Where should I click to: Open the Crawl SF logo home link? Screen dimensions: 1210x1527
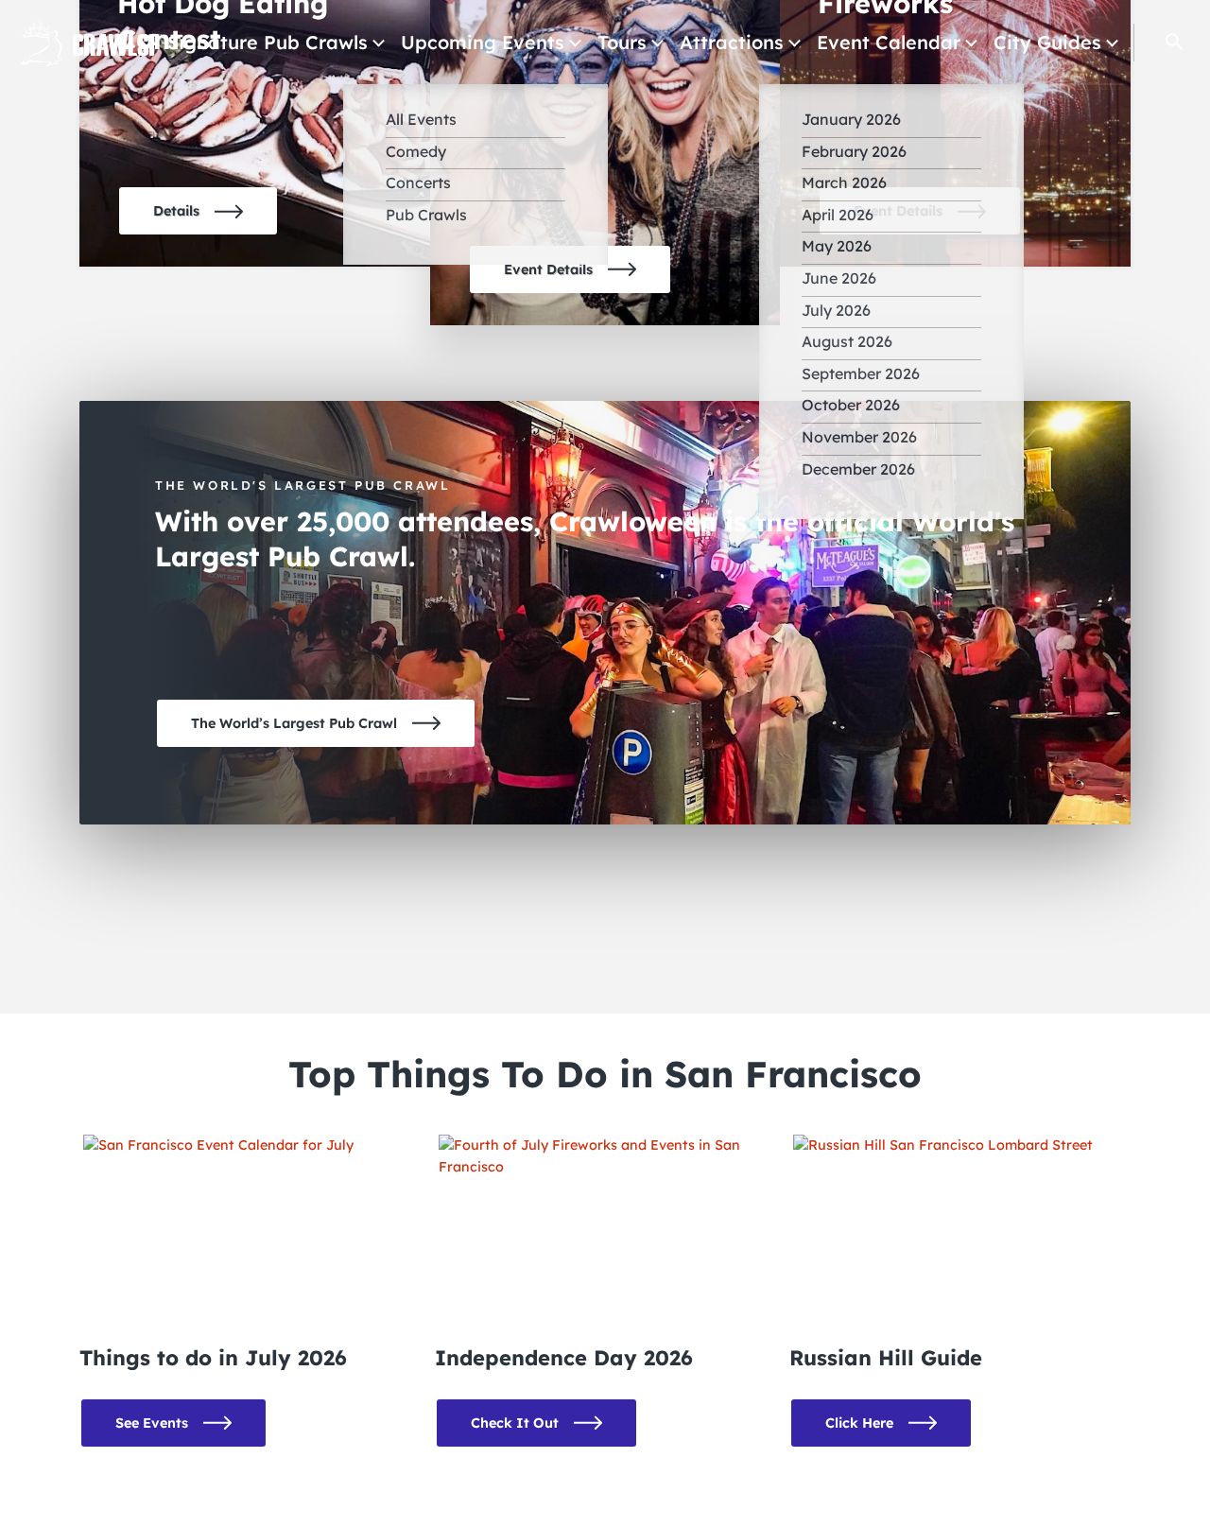click(x=90, y=43)
